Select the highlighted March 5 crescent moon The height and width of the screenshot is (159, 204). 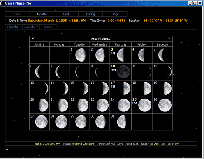pos(165,55)
